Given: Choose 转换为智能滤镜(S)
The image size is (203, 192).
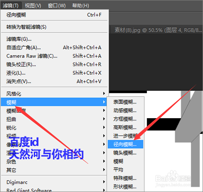Looking at the screenshot, I should pos(54,27).
